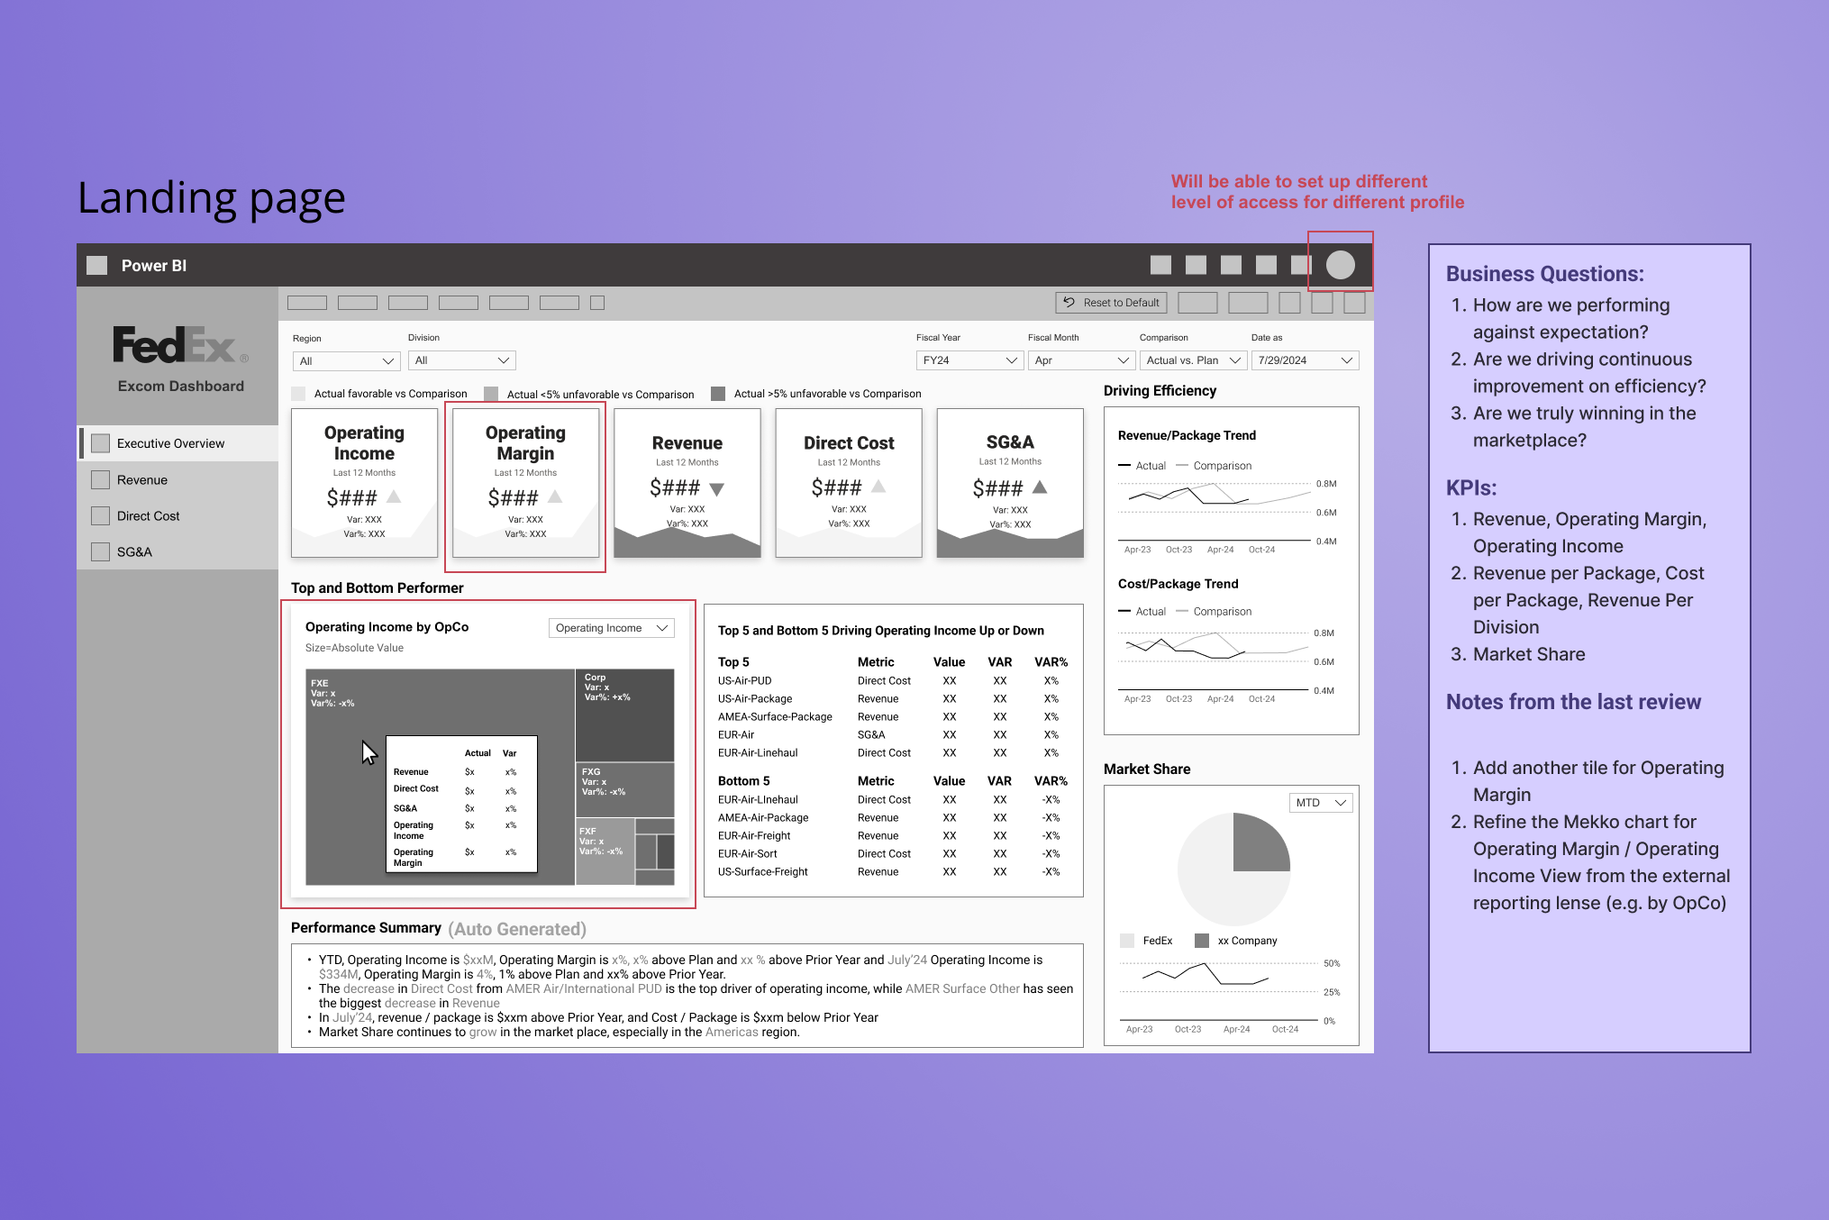
Task: Click the US-Air-PUD row in Top 5
Action: [893, 681]
